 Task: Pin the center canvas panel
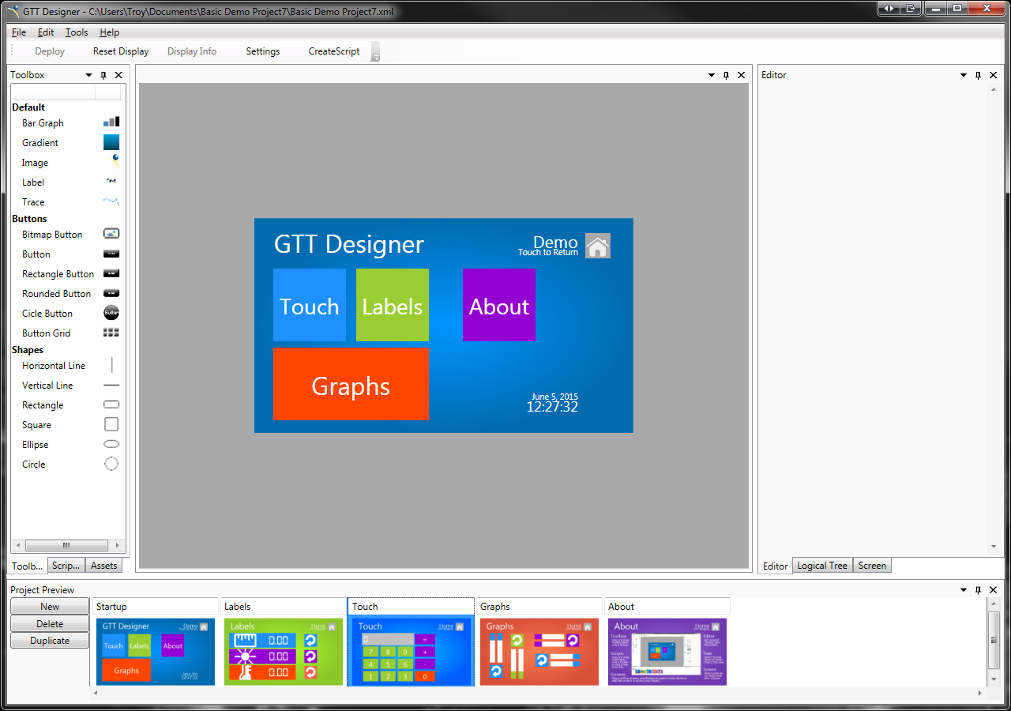(x=726, y=75)
